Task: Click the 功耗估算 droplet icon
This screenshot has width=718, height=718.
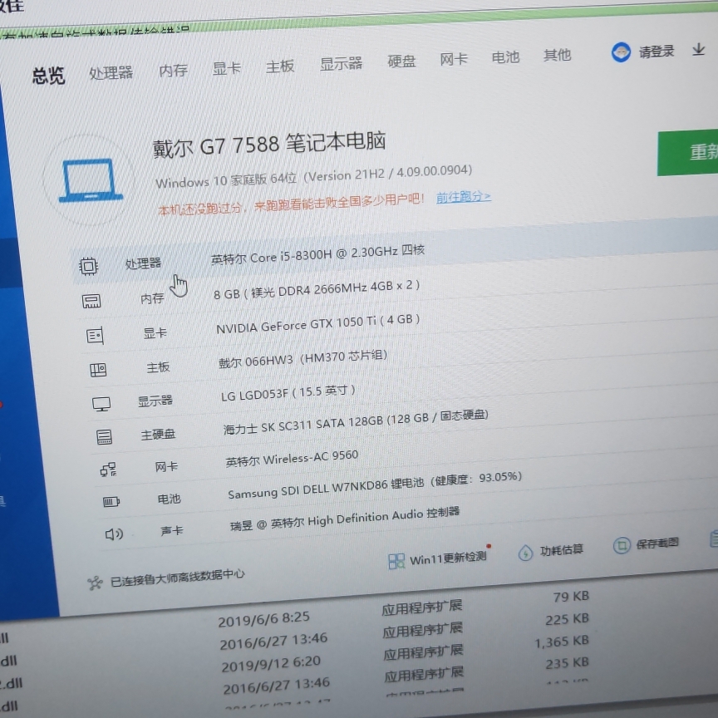Action: point(525,553)
